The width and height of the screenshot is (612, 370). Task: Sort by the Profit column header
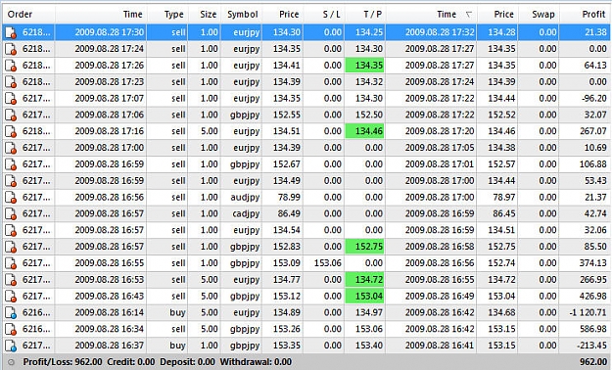point(593,15)
